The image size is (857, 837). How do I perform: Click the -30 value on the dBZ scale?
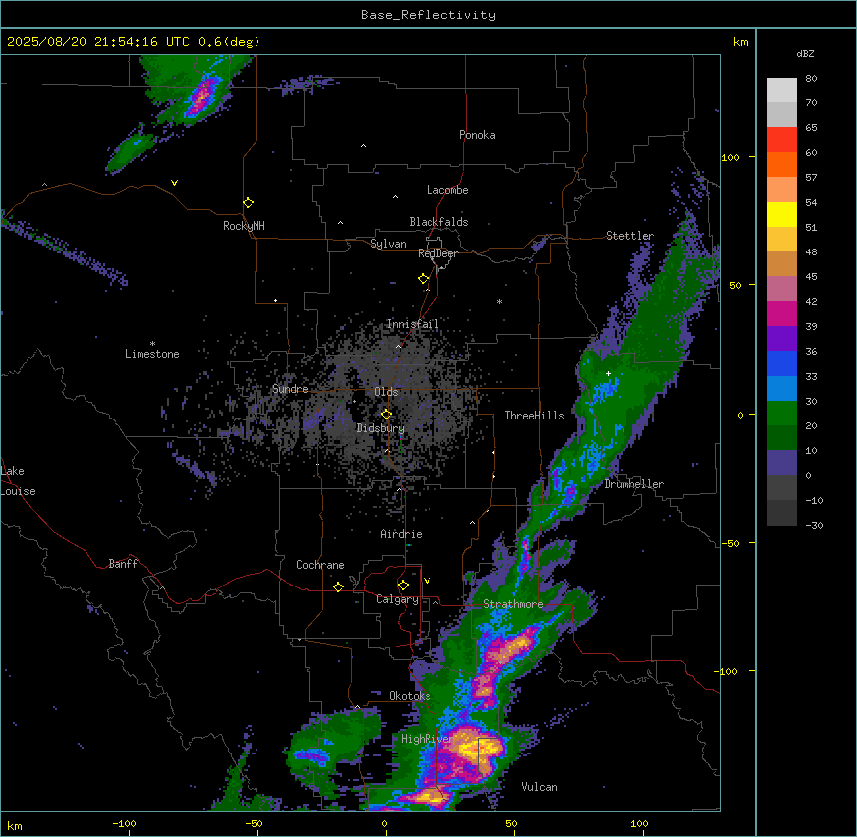[814, 525]
